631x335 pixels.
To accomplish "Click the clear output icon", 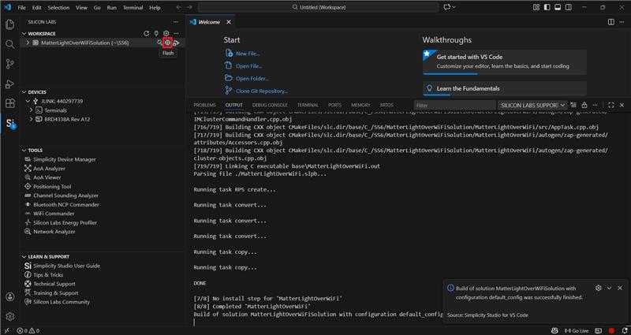I will point(575,105).
